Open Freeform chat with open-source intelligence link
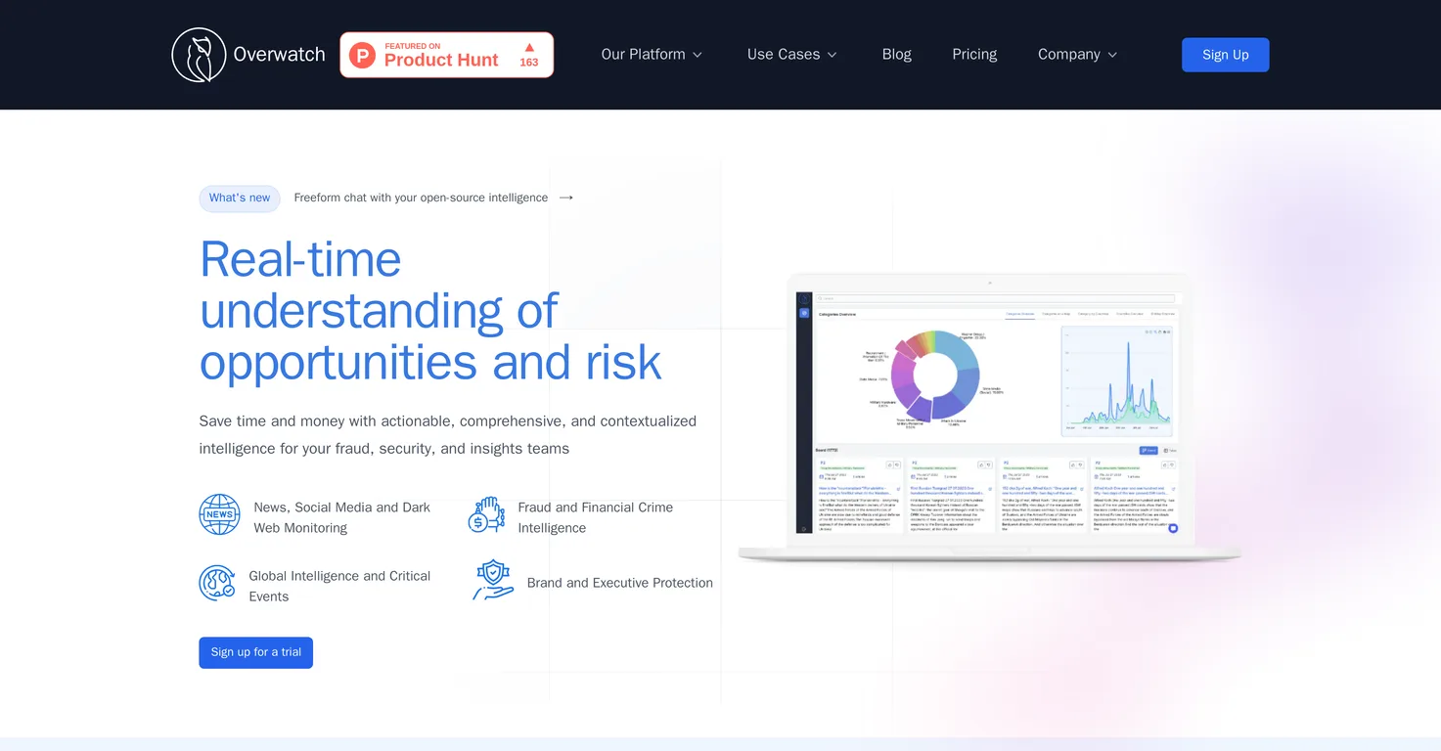Image resolution: width=1441 pixels, height=751 pixels. click(x=421, y=198)
